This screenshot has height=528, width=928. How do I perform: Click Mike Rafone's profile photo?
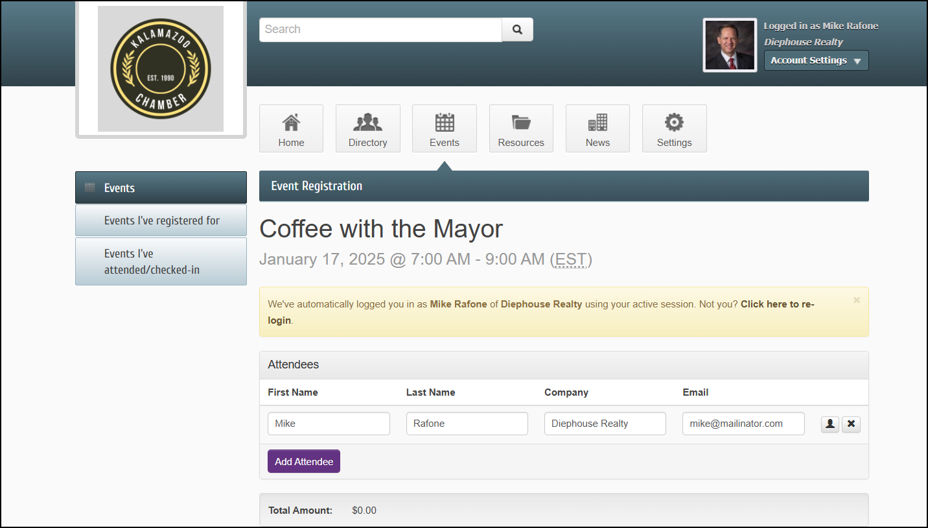coord(730,45)
